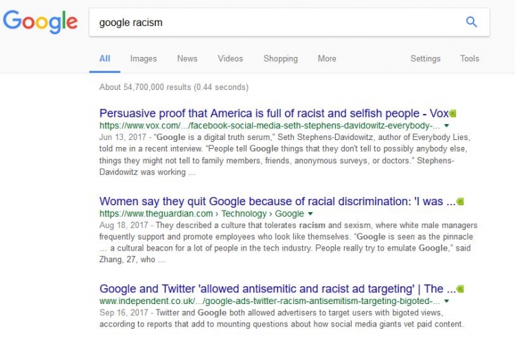
Task: Click green badge icon beside Guardian result title
Action: click(460, 202)
